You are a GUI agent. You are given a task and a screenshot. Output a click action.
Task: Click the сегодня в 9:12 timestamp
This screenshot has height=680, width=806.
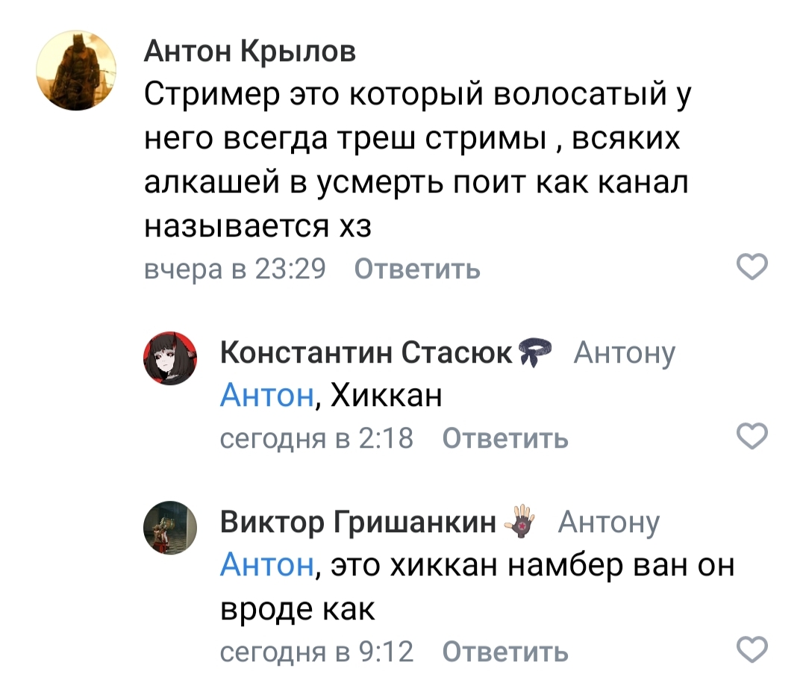[x=316, y=652]
